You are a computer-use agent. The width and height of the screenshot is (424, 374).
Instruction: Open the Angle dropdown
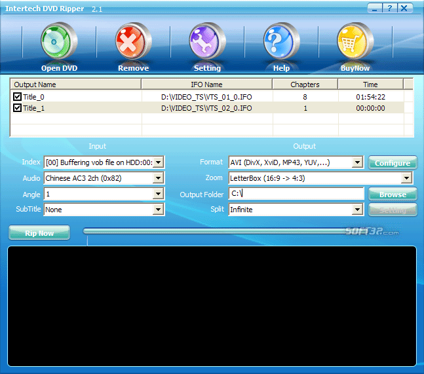(159, 194)
